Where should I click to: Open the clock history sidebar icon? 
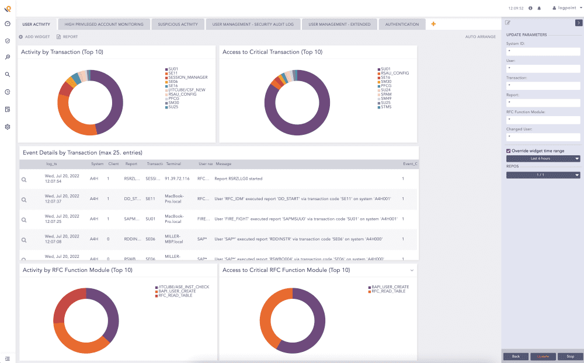pos(8,92)
